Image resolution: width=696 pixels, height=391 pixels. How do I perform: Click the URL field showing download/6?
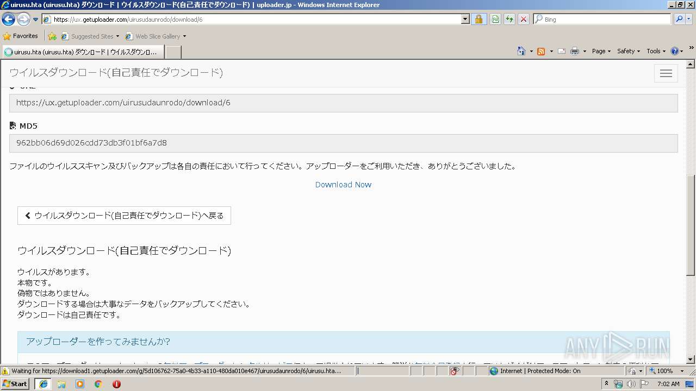(x=344, y=103)
